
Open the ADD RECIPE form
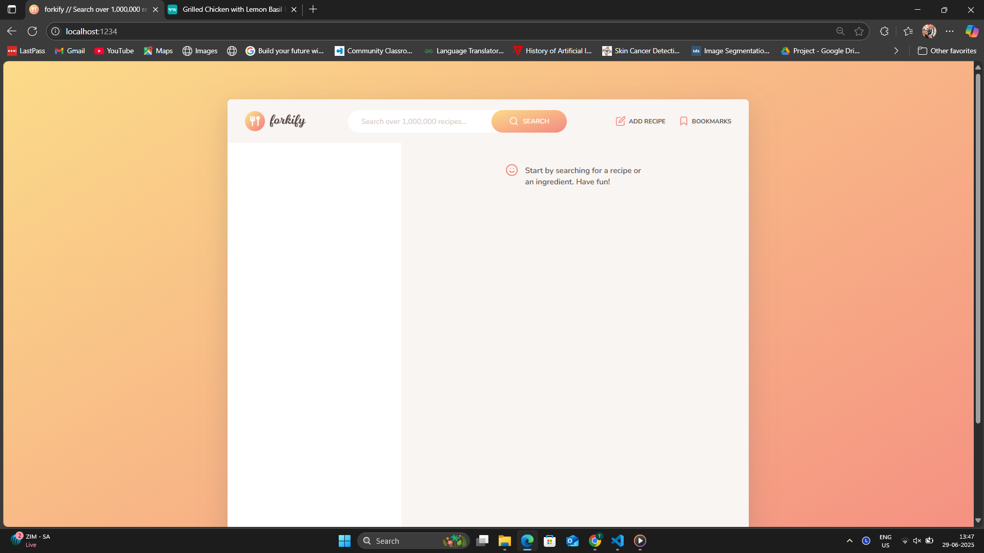point(641,121)
